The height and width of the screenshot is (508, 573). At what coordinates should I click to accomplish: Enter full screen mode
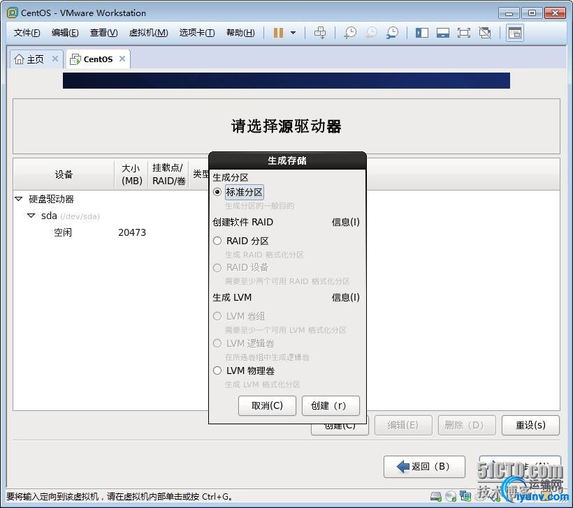coord(464,33)
